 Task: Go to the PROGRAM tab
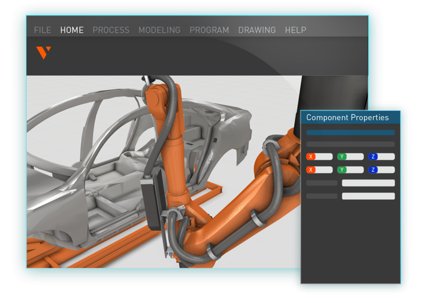coord(209,30)
